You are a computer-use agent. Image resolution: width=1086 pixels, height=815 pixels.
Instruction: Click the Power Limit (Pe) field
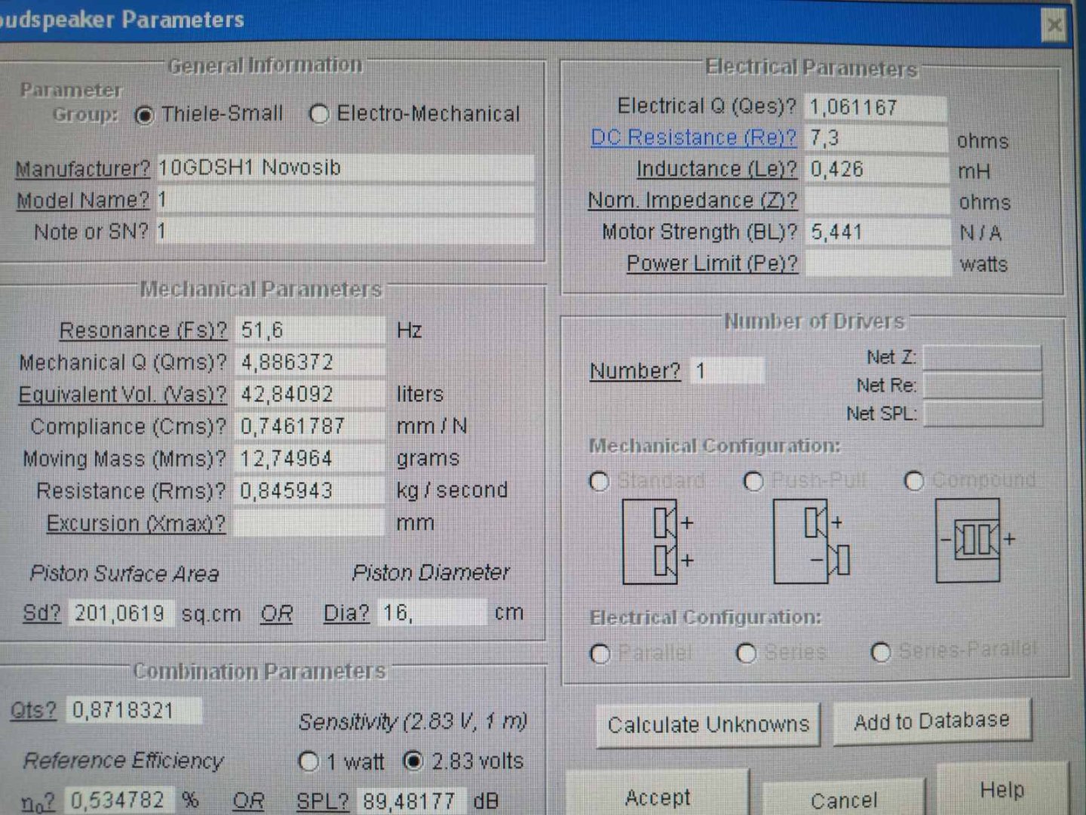coord(876,263)
